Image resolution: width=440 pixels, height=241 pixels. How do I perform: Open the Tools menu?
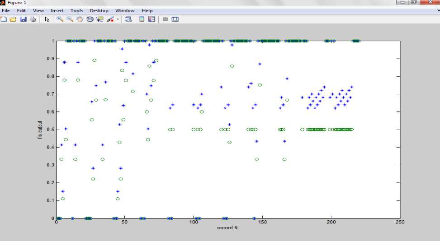[x=76, y=11]
